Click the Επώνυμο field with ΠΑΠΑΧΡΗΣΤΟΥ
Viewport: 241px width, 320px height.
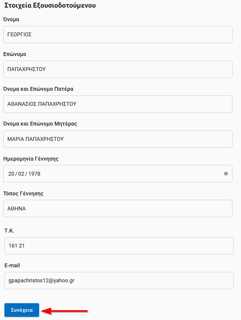[x=118, y=69]
